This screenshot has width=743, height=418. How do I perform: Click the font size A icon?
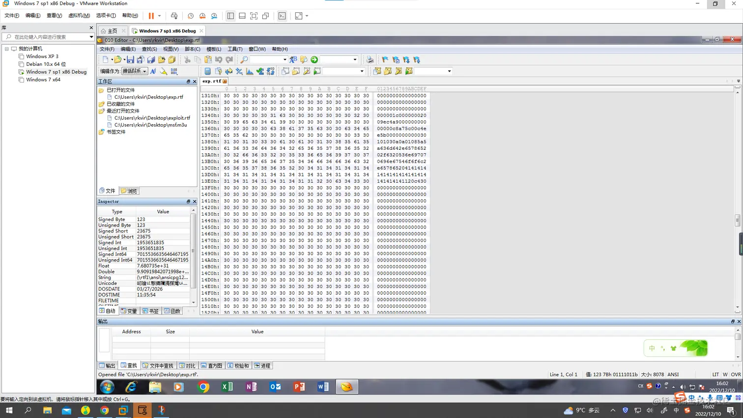(153, 71)
